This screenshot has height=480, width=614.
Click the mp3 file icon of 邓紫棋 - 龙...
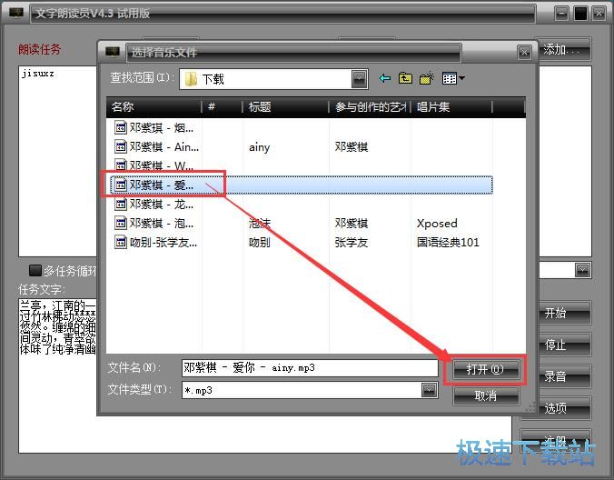coord(121,204)
